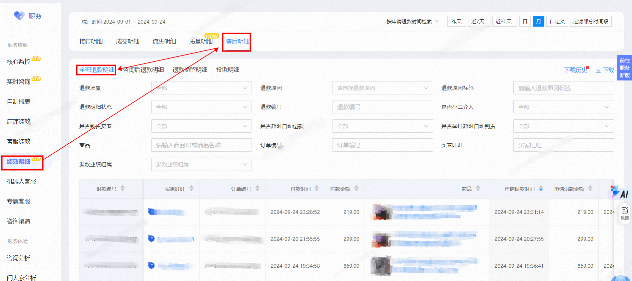Screen dimensions: 632x281
Task: Expand the 是否超时自动退款 dropdown
Action: [382, 126]
